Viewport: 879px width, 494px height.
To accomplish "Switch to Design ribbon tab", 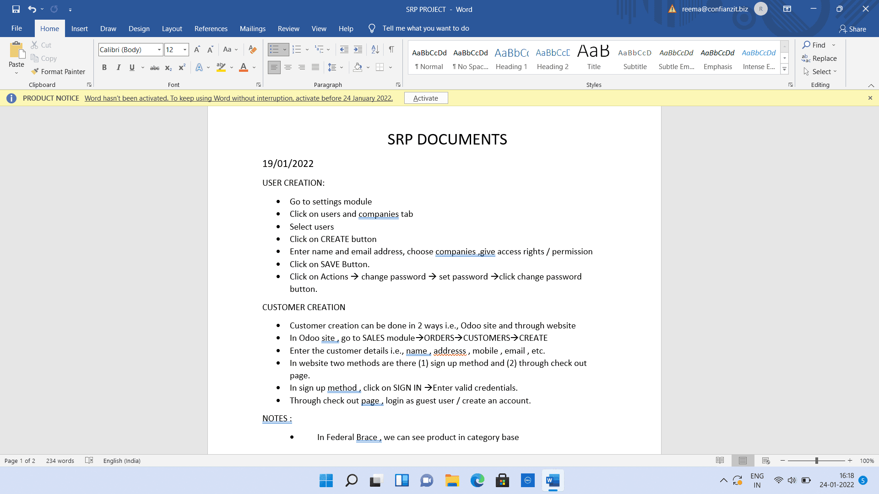I will click(139, 28).
